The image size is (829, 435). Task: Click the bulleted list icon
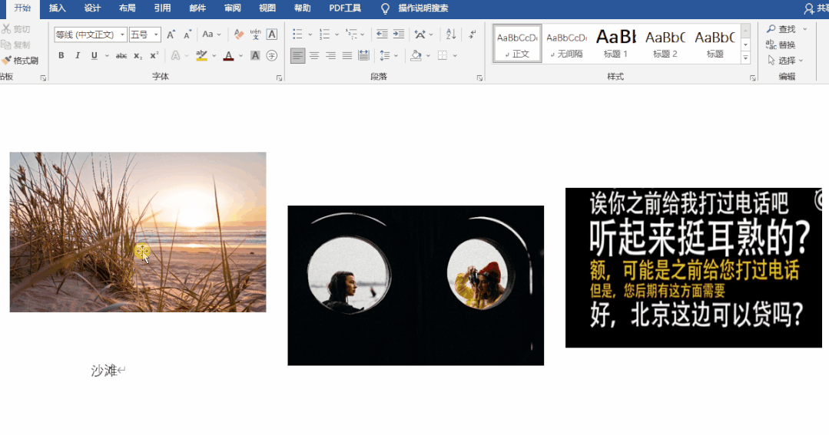298,35
